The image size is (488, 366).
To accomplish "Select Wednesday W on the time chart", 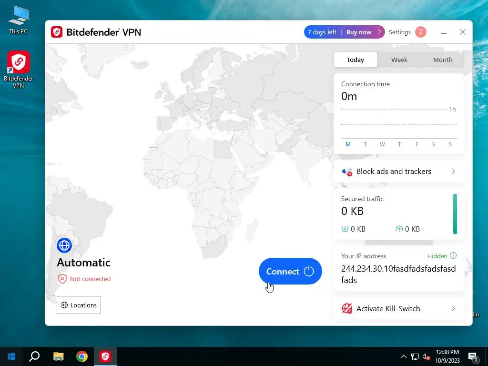I will (x=382, y=144).
